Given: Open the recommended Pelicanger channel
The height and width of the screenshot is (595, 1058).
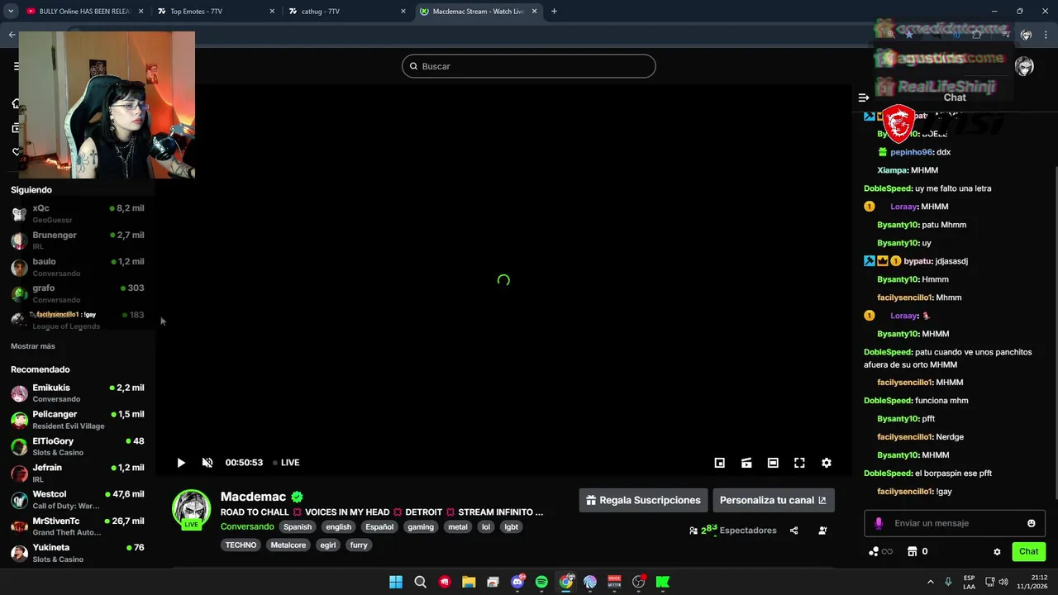Looking at the screenshot, I should pyautogui.click(x=78, y=420).
